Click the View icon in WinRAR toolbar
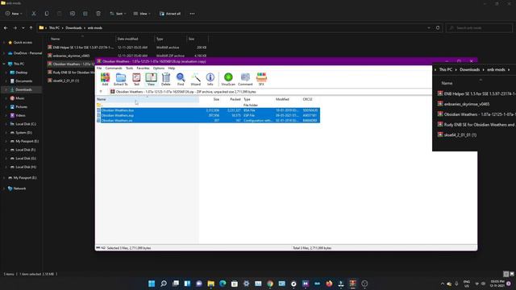Viewport: 516px width, 290px height. click(151, 79)
